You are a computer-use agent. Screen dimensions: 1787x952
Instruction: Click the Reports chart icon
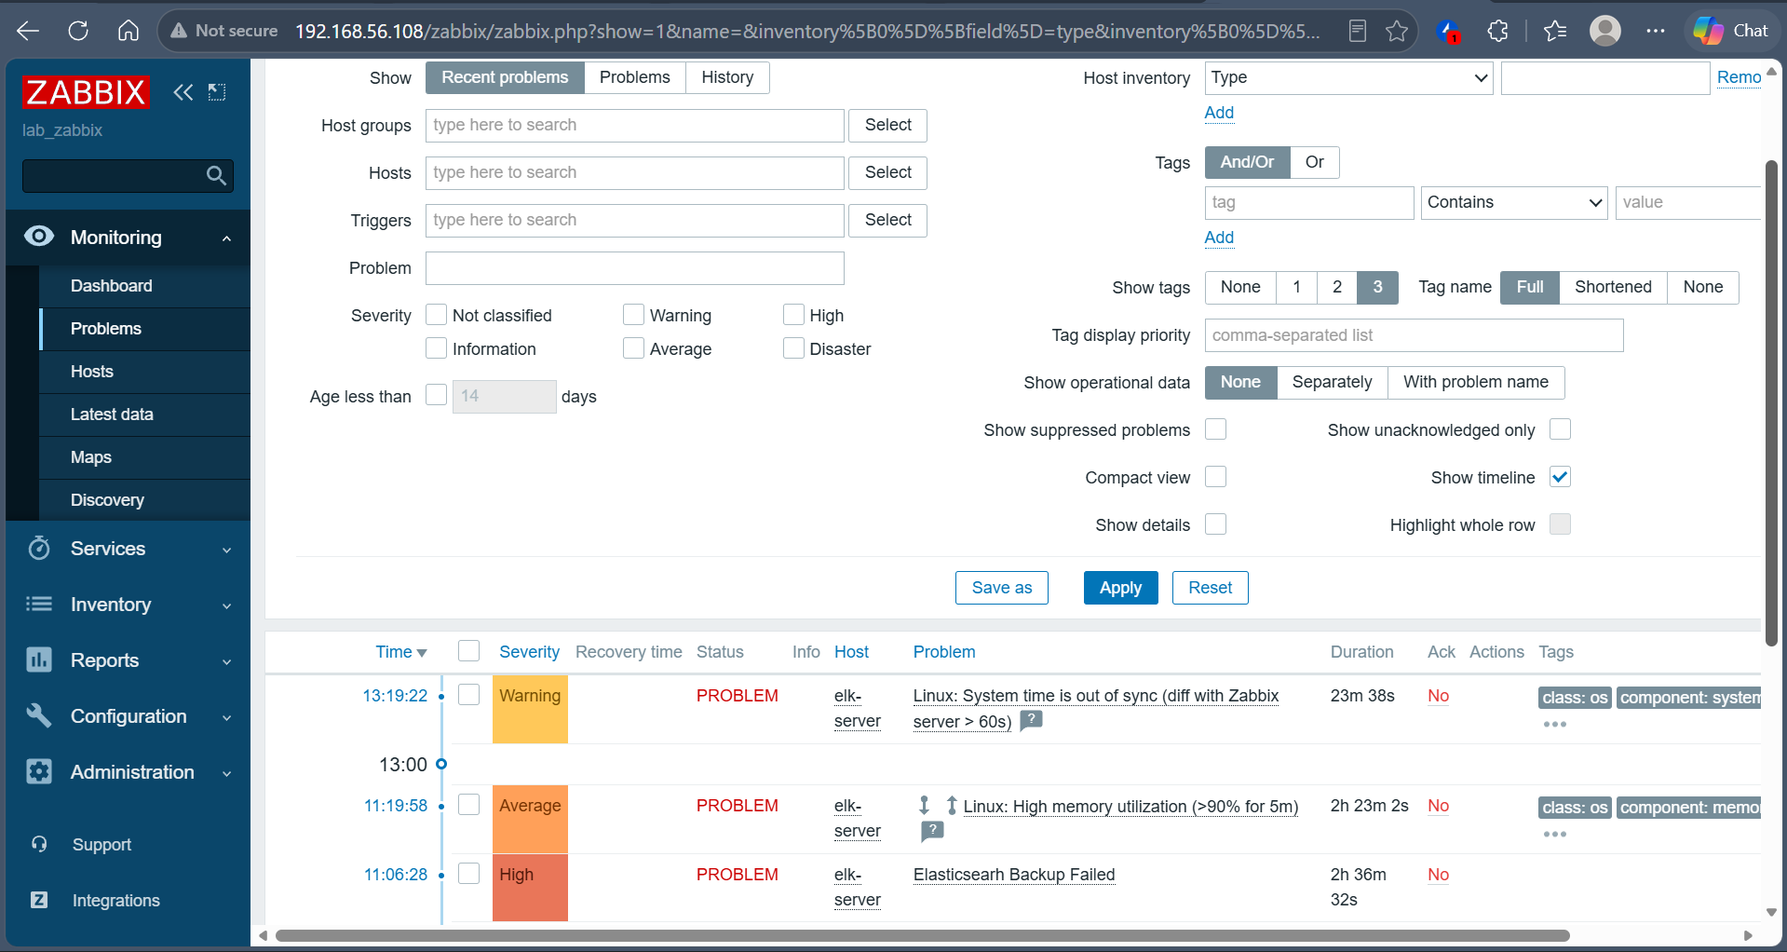[x=38, y=660]
